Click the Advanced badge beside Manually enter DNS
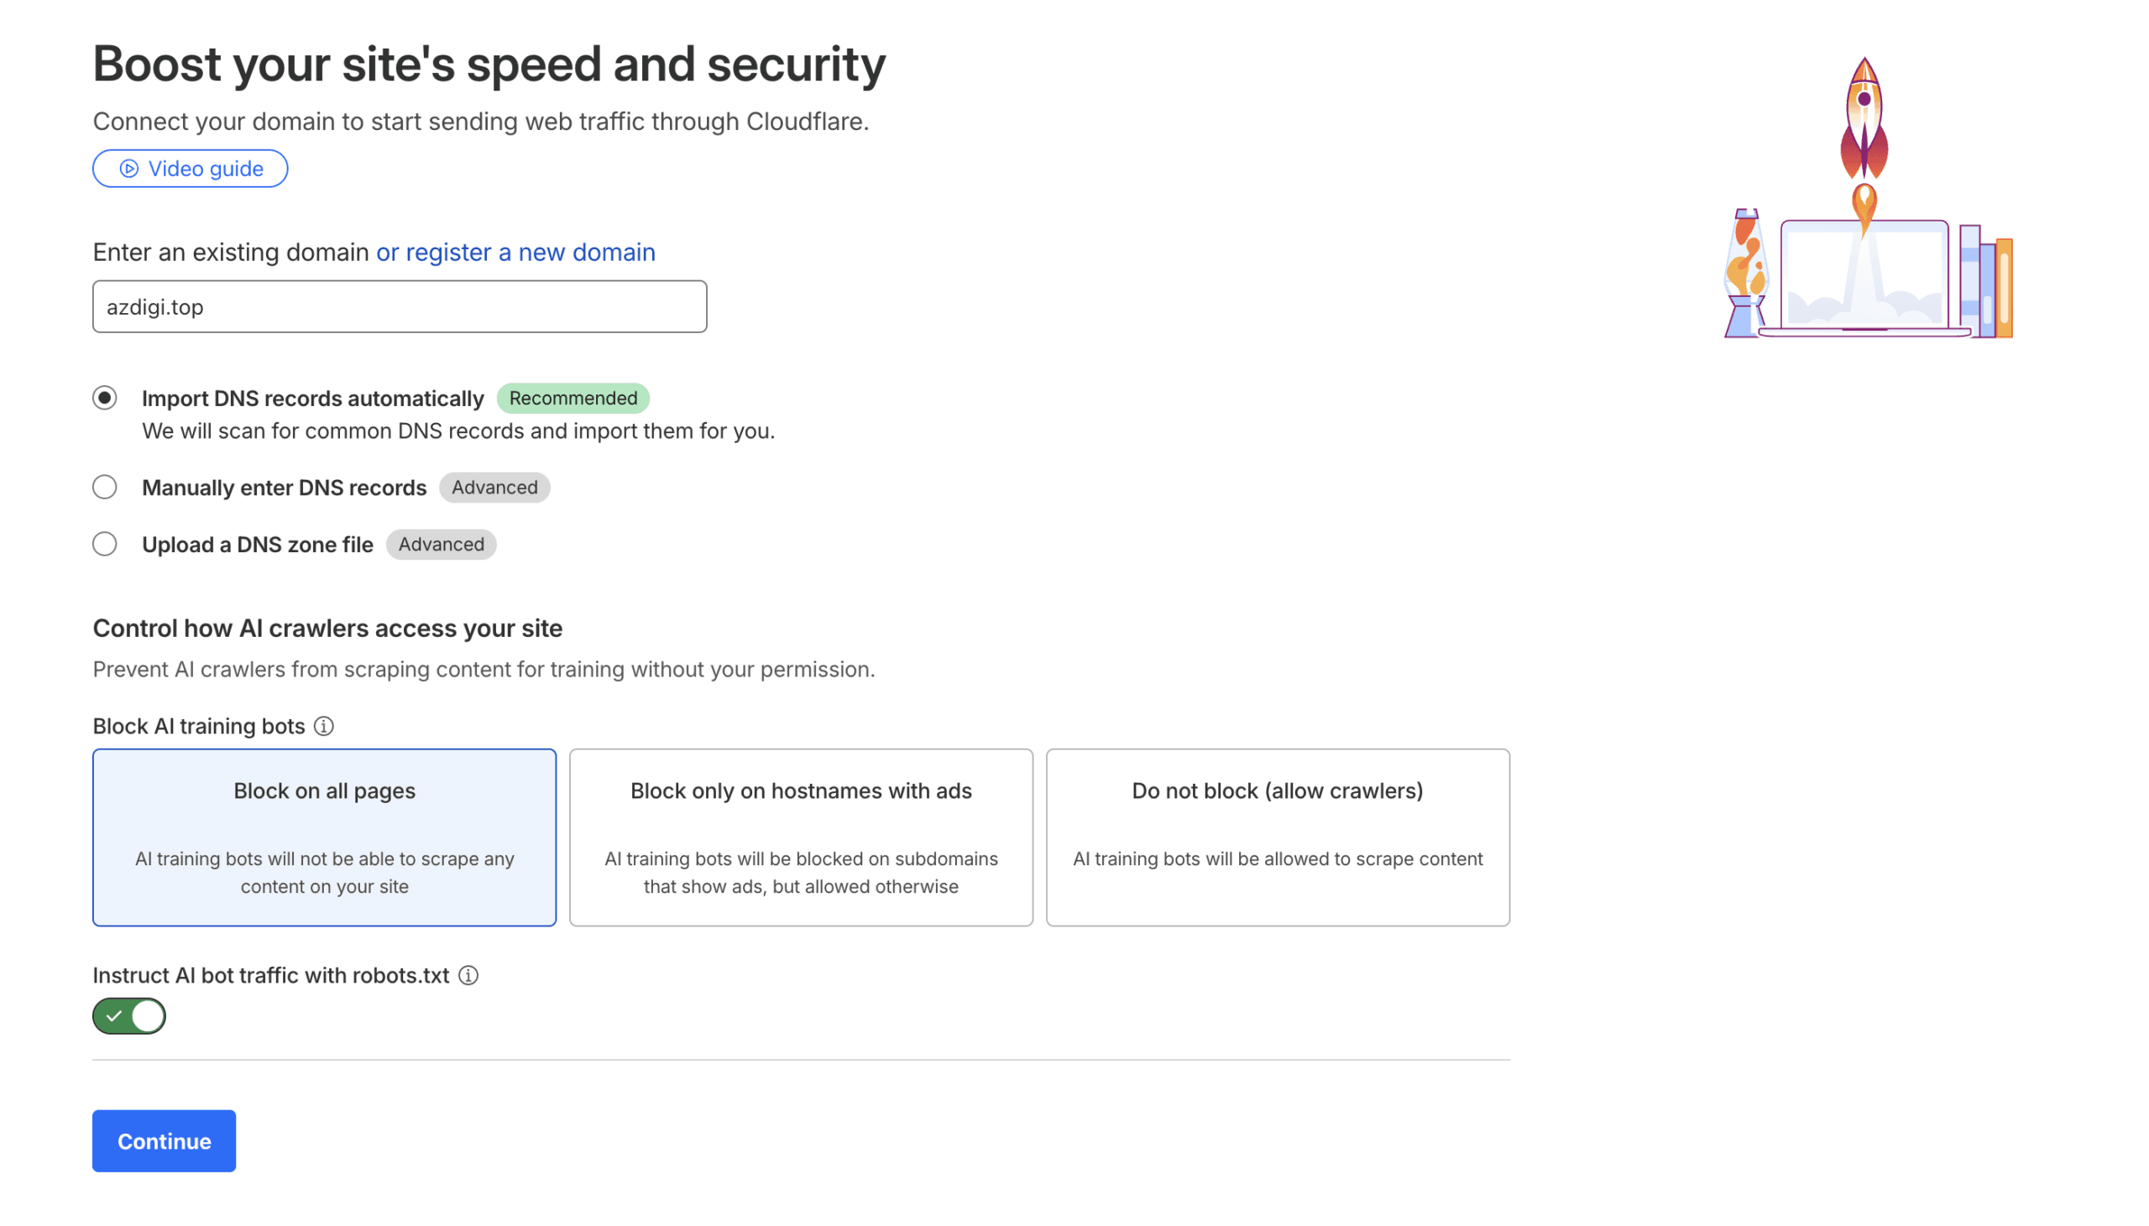This screenshot has width=2149, height=1226. click(x=494, y=487)
